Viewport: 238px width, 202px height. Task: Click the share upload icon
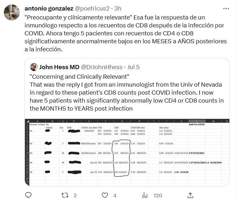pos(190,195)
